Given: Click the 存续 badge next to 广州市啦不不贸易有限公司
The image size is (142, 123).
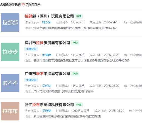Looking at the screenshot, I should pyautogui.click(x=75, y=74).
